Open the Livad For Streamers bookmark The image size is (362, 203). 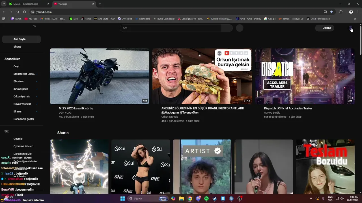(318, 19)
